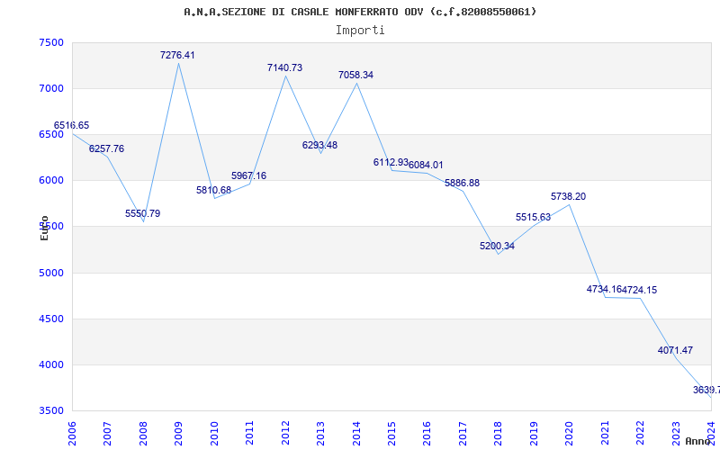Select data label 5515.63

click(533, 217)
